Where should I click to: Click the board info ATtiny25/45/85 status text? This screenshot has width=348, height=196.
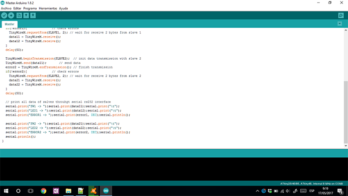311,184
